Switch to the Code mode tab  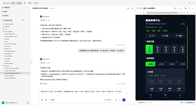click(13, 3)
